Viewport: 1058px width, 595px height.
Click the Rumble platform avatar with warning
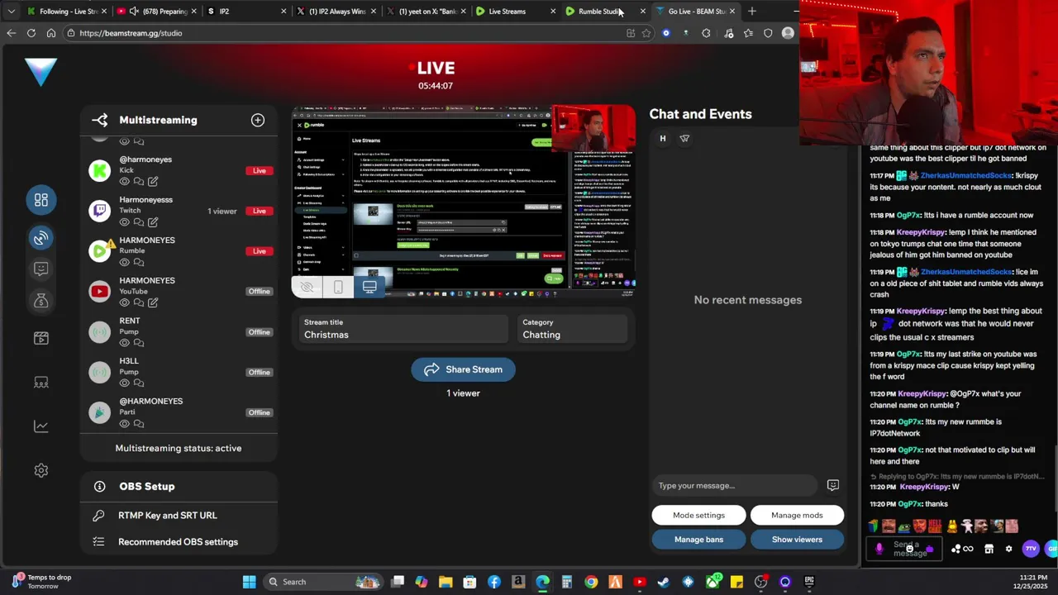pos(100,250)
